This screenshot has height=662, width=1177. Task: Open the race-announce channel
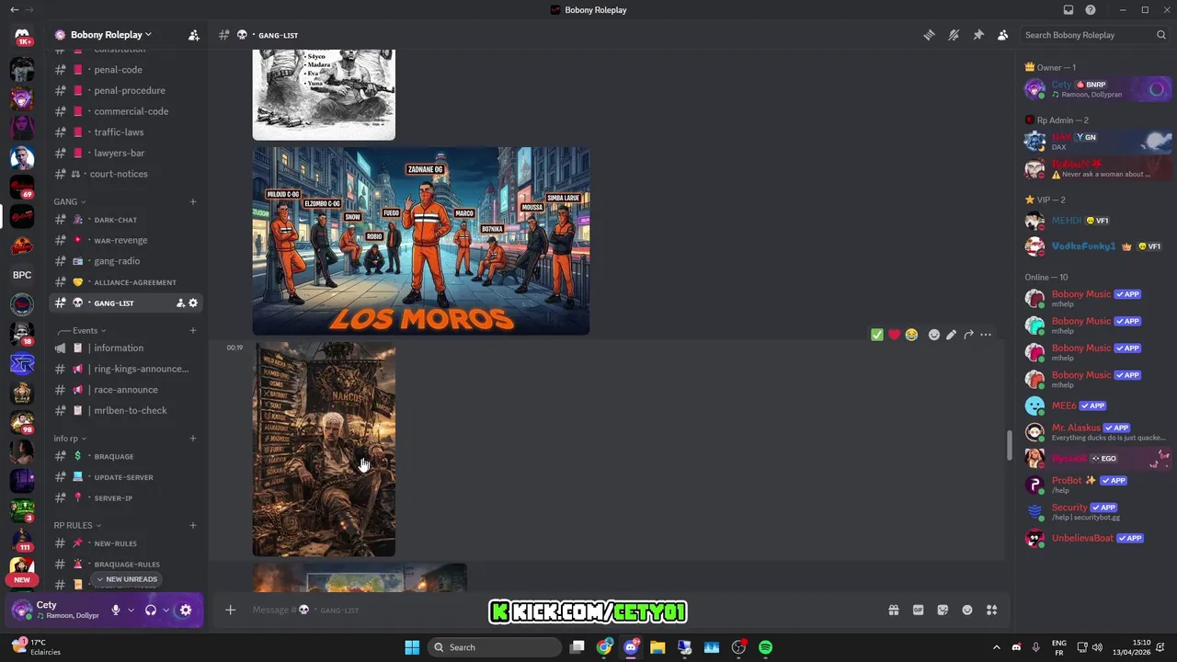click(126, 390)
